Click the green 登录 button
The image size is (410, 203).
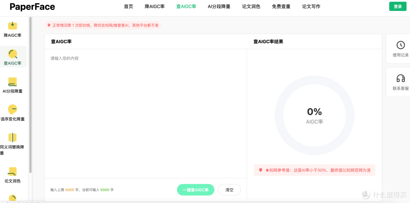coord(398,6)
